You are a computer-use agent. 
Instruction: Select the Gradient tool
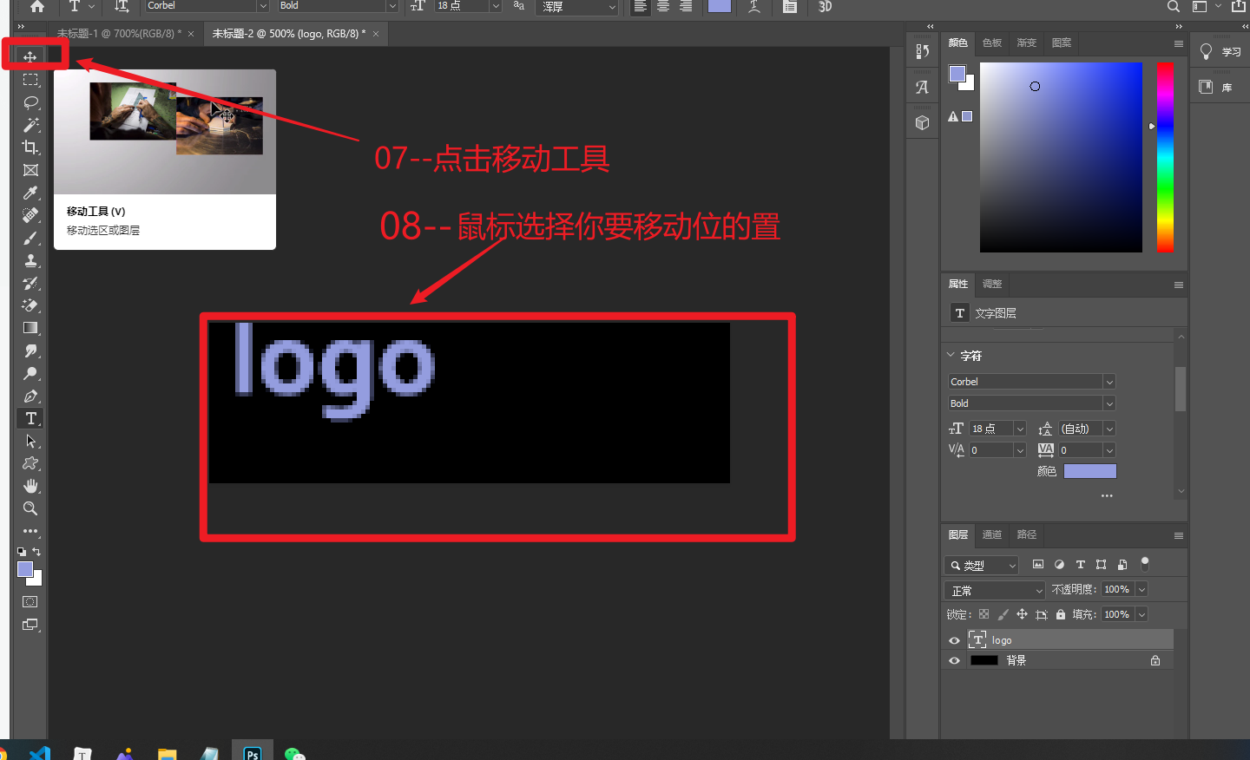pos(30,328)
